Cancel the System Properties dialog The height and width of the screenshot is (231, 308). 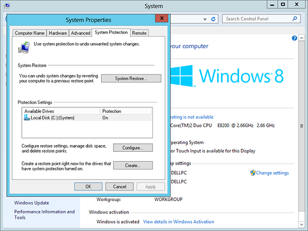point(119,186)
